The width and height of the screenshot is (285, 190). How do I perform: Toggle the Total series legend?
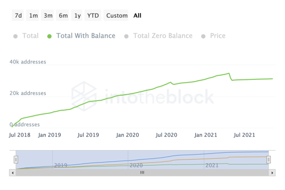tap(26, 36)
